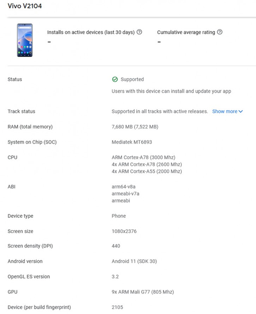Click the arm64-v8a ABI entry
Screen dimensions: 256x314
pyautogui.click(x=124, y=187)
